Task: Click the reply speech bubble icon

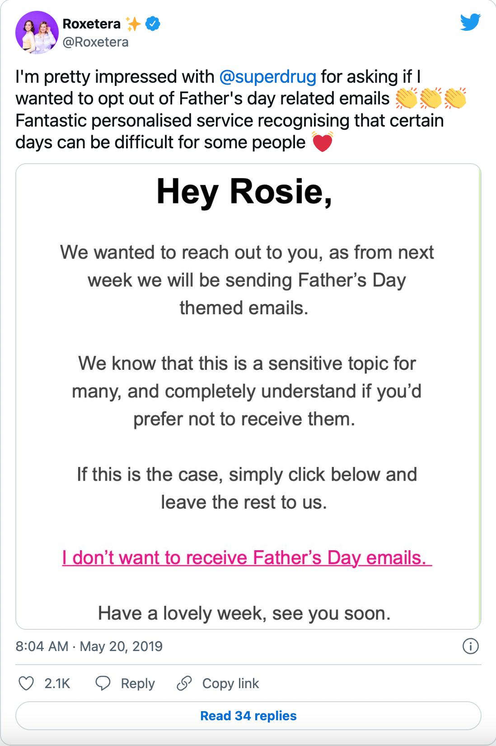Action: pyautogui.click(x=103, y=683)
